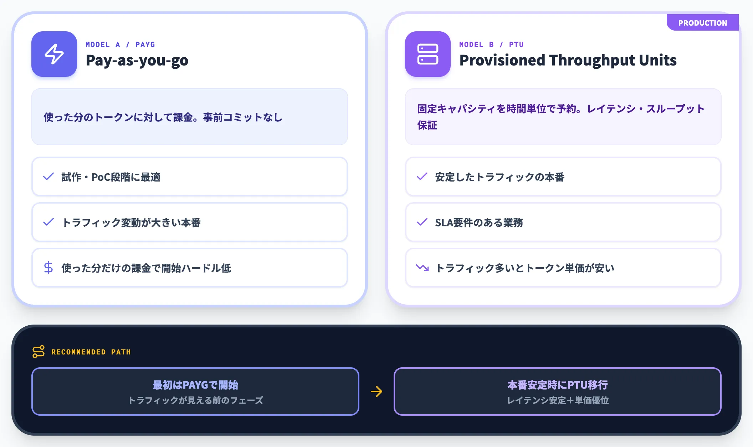This screenshot has height=447, width=753.
Task: Click the dollar sign icon in the PAYG card
Action: pos(48,268)
